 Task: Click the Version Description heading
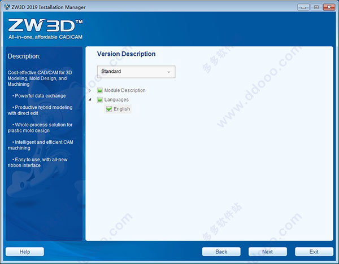point(126,54)
